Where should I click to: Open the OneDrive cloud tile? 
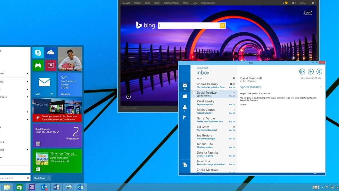(51, 53)
